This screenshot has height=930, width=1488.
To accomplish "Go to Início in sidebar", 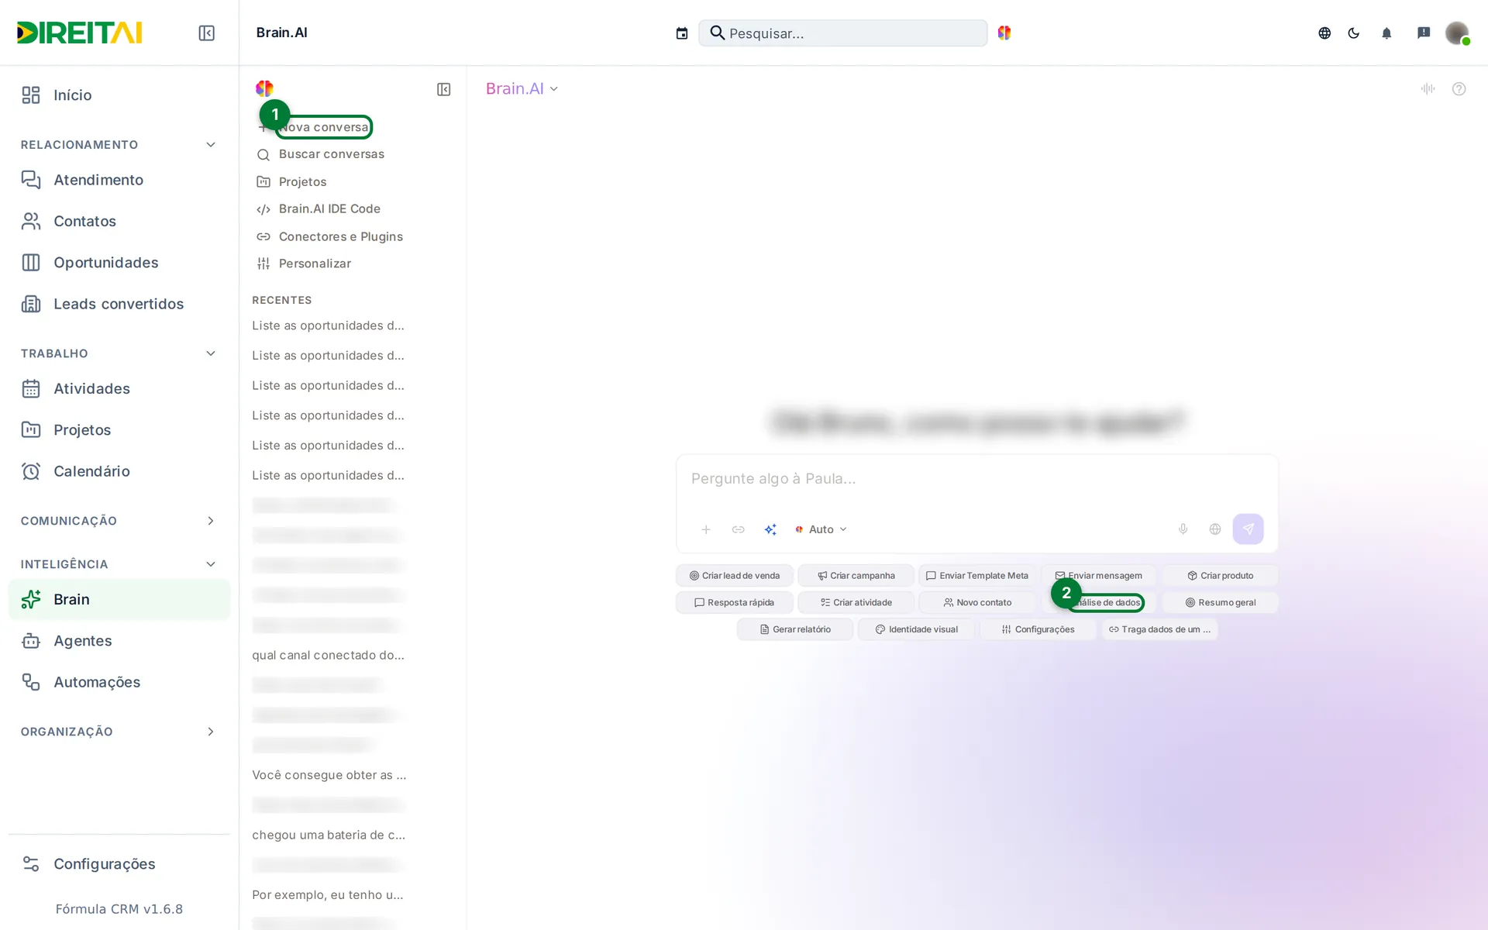I will (119, 95).
